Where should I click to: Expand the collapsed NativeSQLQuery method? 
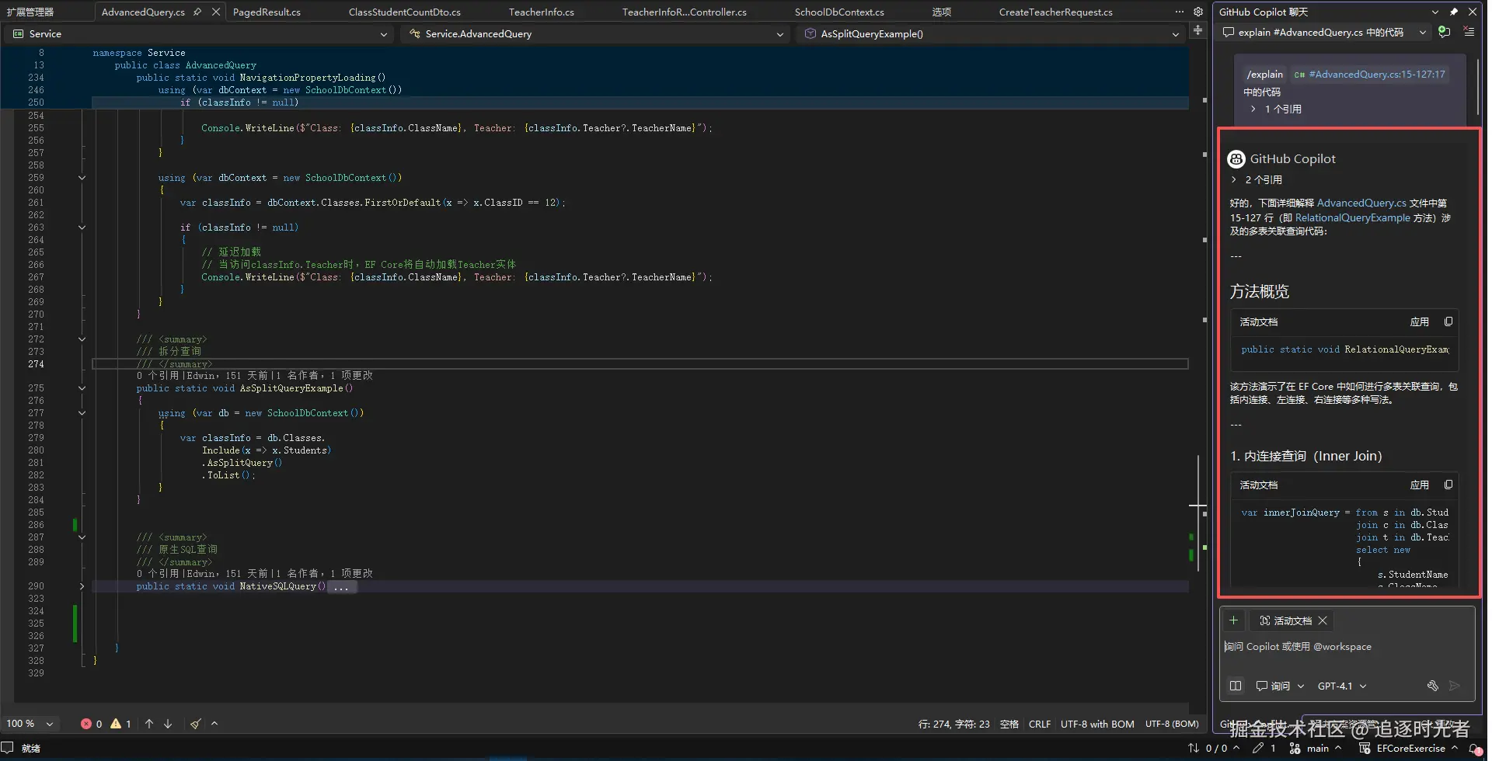82,586
